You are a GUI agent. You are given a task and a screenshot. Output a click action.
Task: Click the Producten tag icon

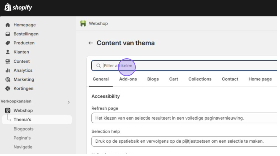pyautogui.click(x=8, y=43)
